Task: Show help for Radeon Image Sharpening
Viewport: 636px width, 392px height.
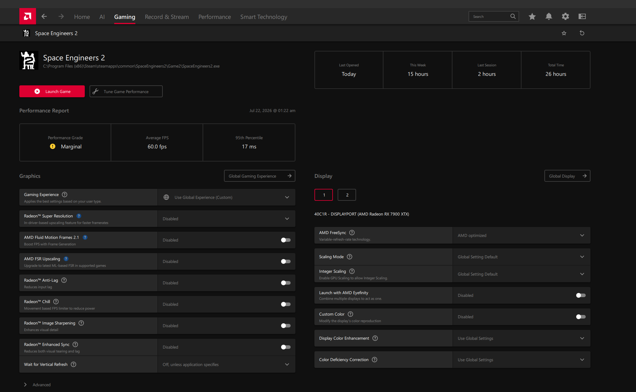Action: coord(81,323)
